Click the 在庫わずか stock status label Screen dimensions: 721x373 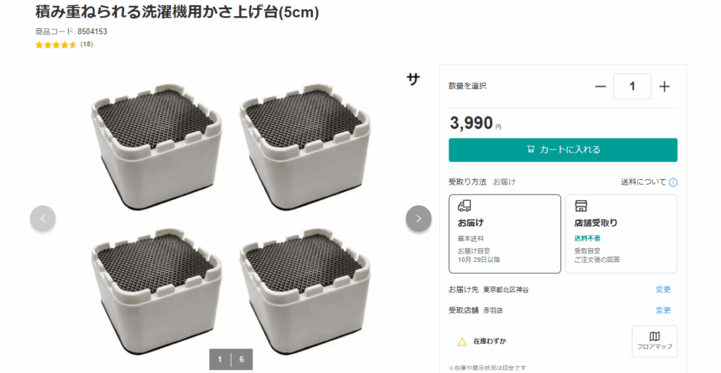[x=490, y=341]
